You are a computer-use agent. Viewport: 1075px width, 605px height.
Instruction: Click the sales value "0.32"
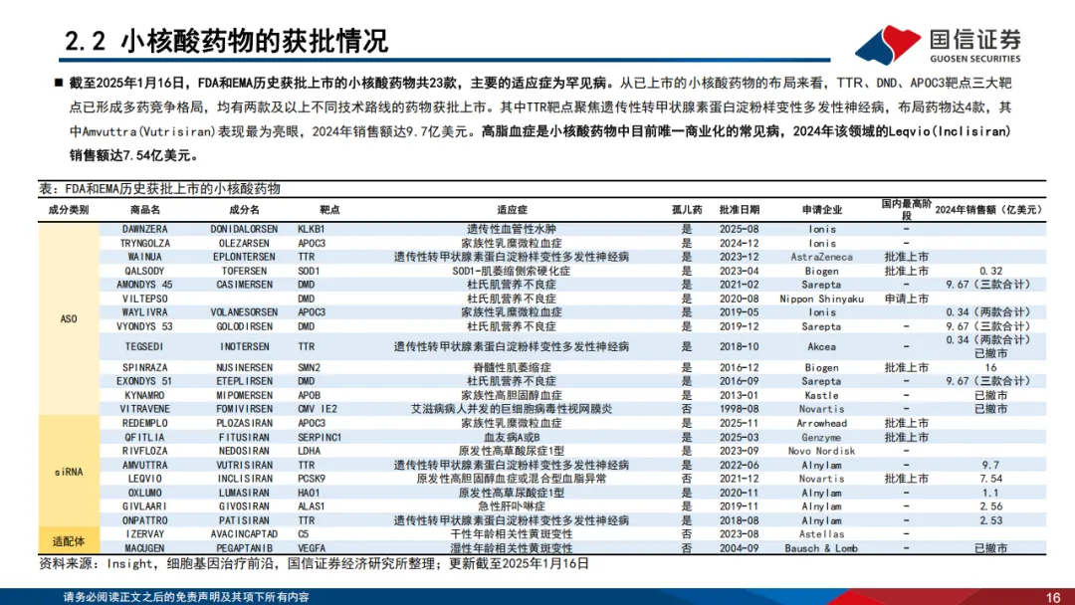point(990,271)
